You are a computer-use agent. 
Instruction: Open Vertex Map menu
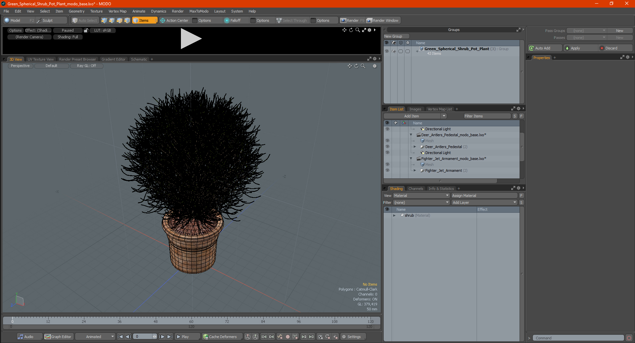(x=117, y=11)
